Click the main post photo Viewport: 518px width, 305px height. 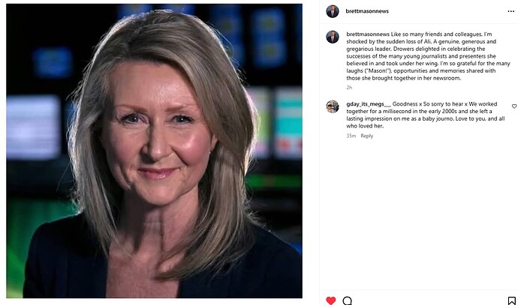(x=155, y=151)
